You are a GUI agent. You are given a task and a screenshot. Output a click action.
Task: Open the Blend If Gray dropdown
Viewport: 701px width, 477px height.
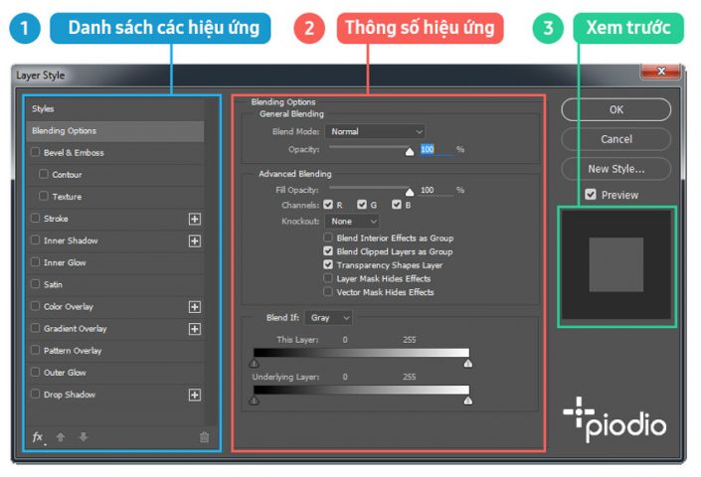pos(328,318)
